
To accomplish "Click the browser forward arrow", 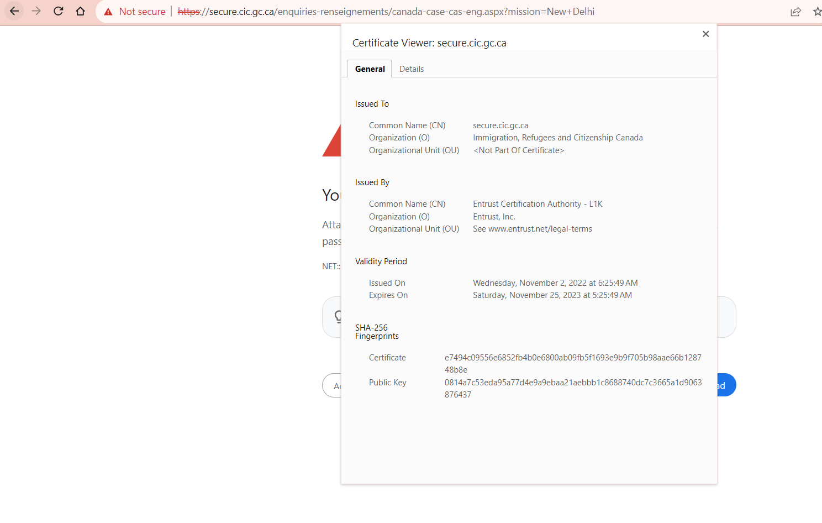I will [x=36, y=11].
